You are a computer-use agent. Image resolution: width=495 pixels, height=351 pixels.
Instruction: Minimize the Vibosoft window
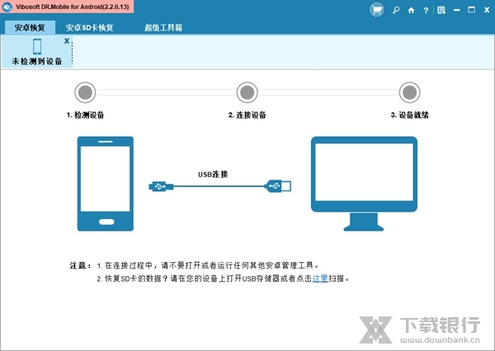pyautogui.click(x=456, y=10)
